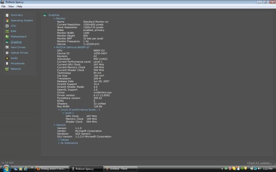
Task: Collapse the Level 1 node
Action: pyautogui.click(x=63, y=113)
